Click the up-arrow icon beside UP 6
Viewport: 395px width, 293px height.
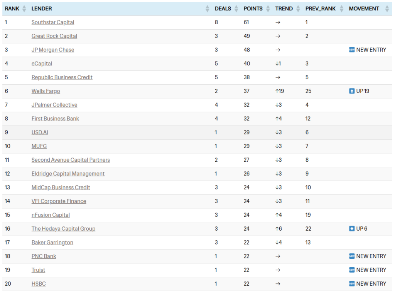[x=352, y=229]
